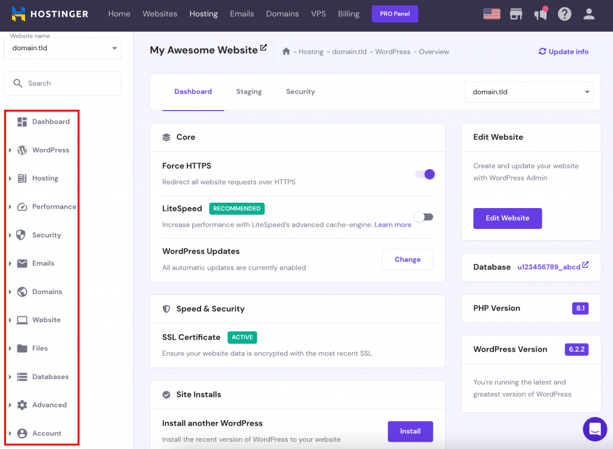The width and height of the screenshot is (613, 449).
Task: Click the Edit Website button
Action: coord(507,218)
